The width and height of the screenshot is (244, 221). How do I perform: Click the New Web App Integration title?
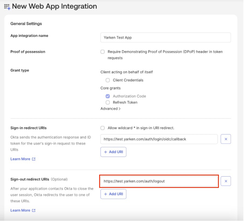click(55, 7)
